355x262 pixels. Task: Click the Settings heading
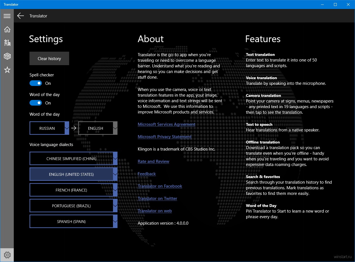click(46, 39)
